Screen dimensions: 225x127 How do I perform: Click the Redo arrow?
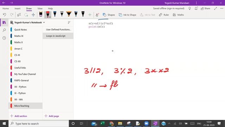click(12, 15)
